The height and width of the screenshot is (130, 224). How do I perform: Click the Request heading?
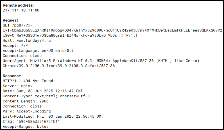10,20
